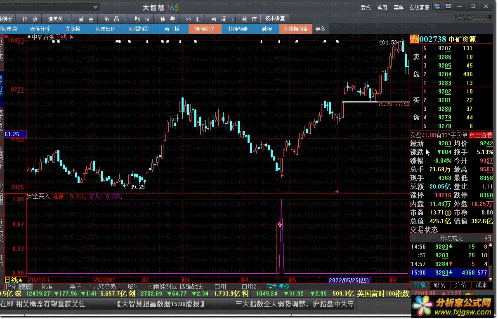Open the 菜单 menu
498x319 pixels.
[399, 7]
